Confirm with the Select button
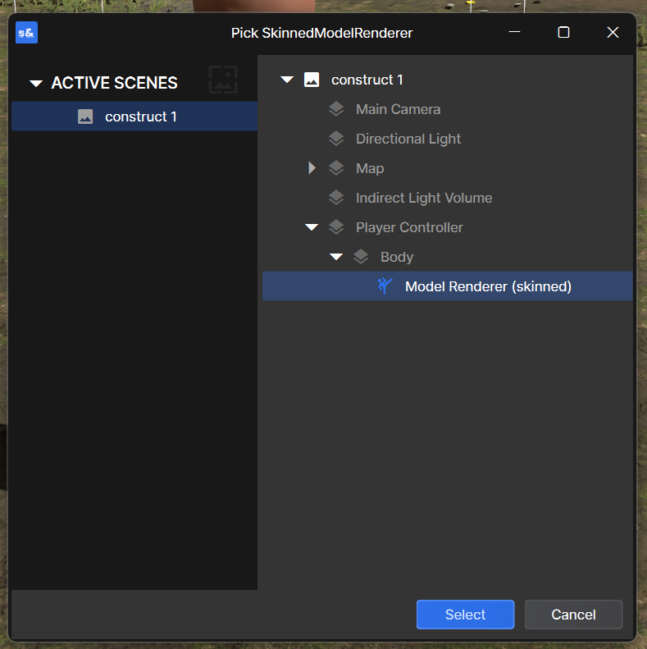The image size is (647, 649). pos(466,615)
